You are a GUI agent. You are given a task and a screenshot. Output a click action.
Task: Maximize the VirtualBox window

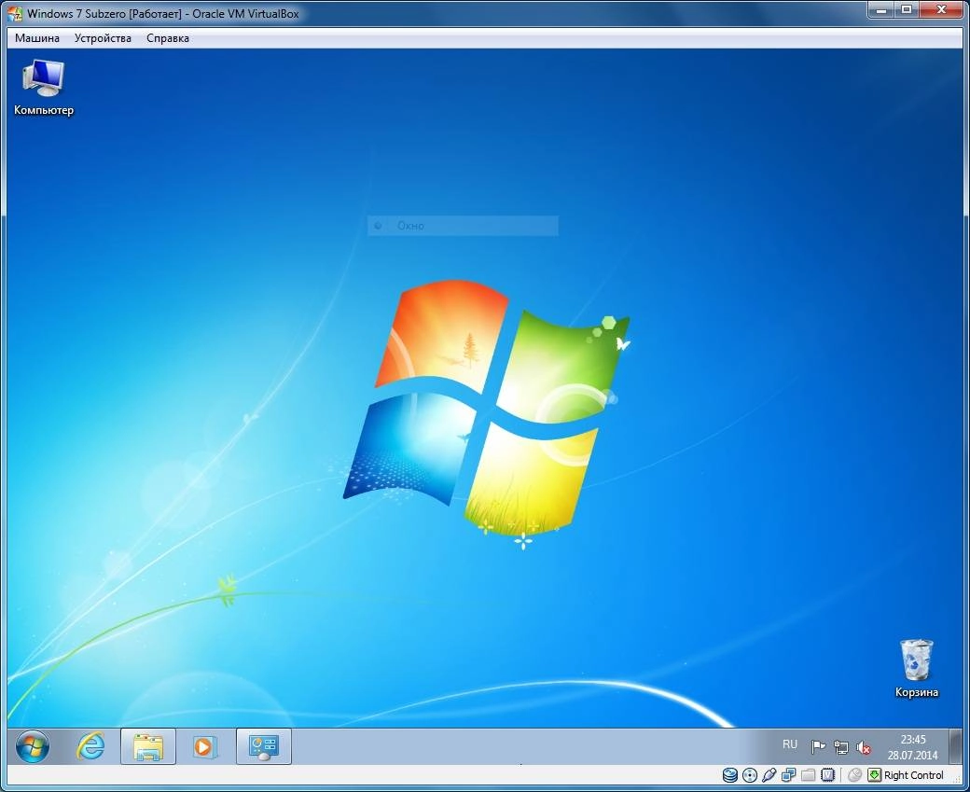point(907,10)
